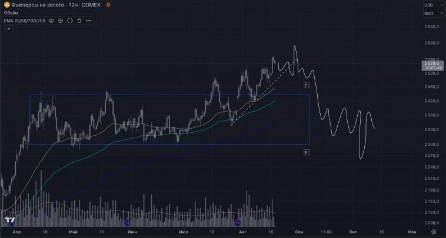
Task: Click the 2240,0 price axis label
Action: click(432, 167)
